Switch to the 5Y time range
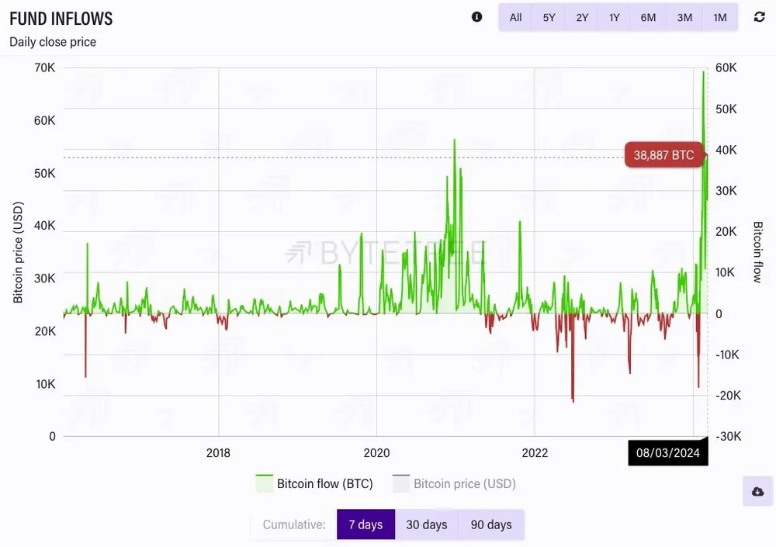Screen dimensions: 776x547 549,17
